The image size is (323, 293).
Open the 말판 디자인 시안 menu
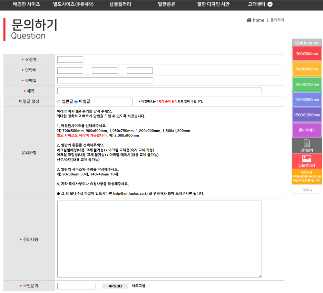click(213, 4)
